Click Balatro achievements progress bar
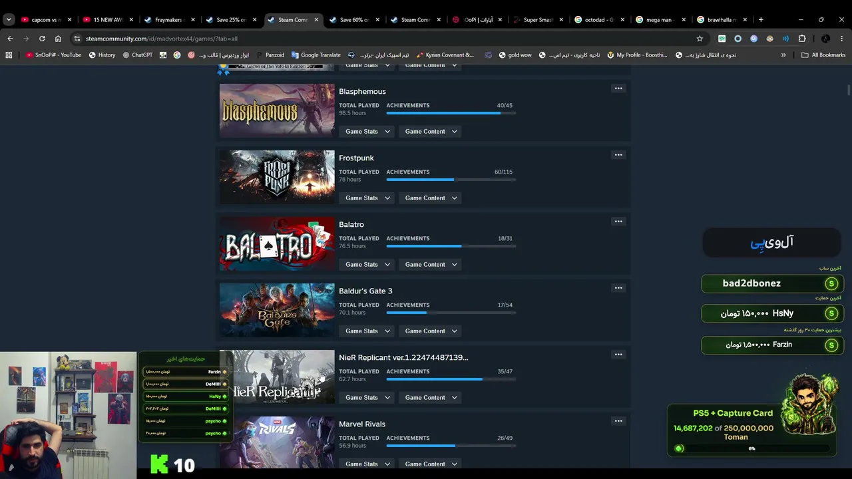 click(x=451, y=246)
